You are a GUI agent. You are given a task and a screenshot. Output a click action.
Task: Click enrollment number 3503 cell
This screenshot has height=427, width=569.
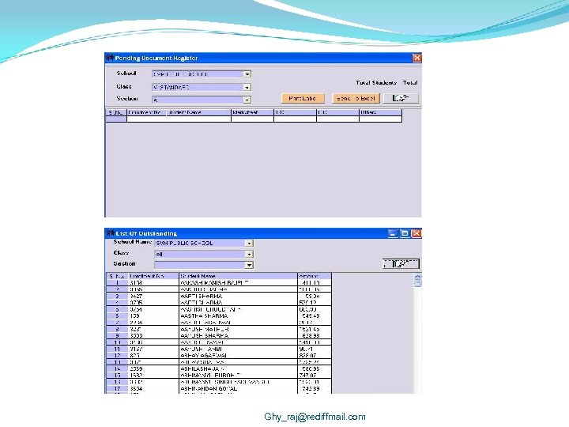153,336
